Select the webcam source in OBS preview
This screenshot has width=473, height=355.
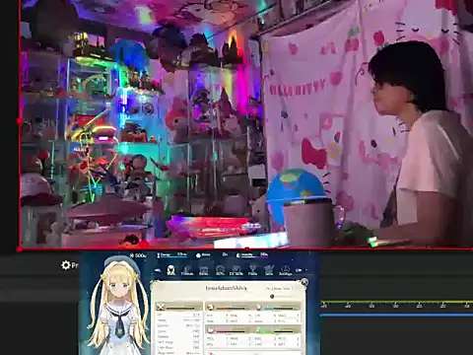click(246, 123)
